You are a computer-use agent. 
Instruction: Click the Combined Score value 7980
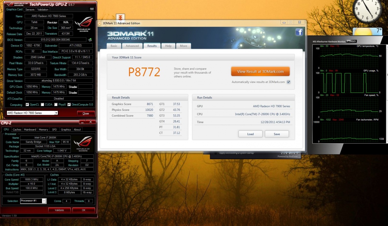pos(150,115)
